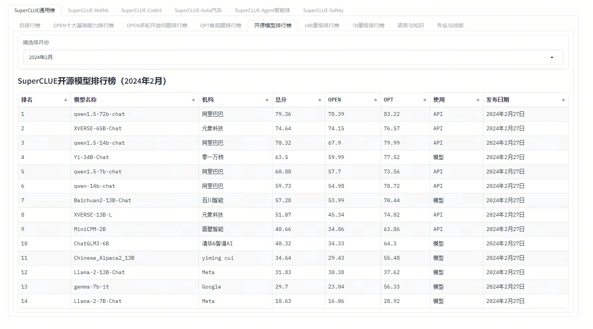Viewport: 593px width, 329px height.
Task: Switch to SuperCLUE通用榜 tab
Action: [x=35, y=10]
